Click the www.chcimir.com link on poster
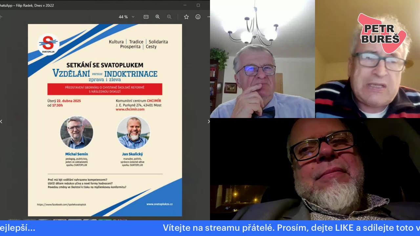Screen dimensions: 420x236 pos(130,109)
